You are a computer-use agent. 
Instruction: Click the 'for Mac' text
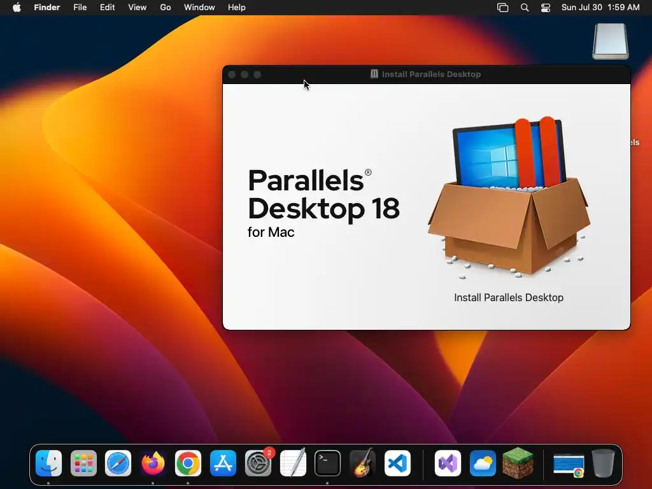pos(271,232)
